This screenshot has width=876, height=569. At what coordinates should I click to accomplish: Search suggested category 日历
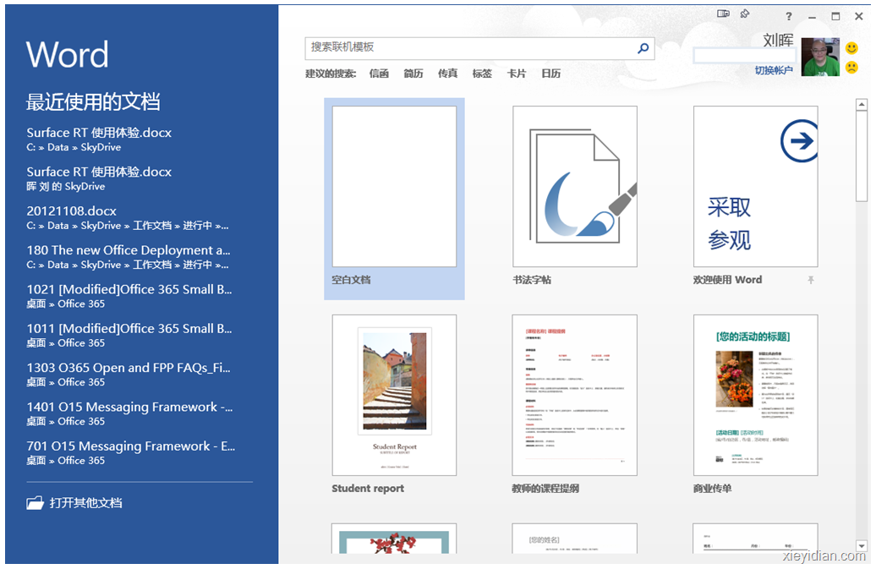[550, 74]
